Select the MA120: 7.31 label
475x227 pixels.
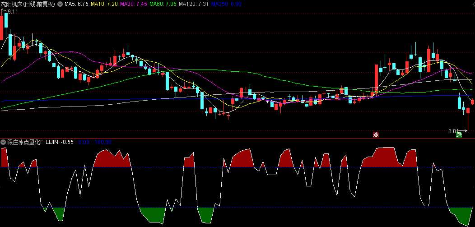click(194, 4)
